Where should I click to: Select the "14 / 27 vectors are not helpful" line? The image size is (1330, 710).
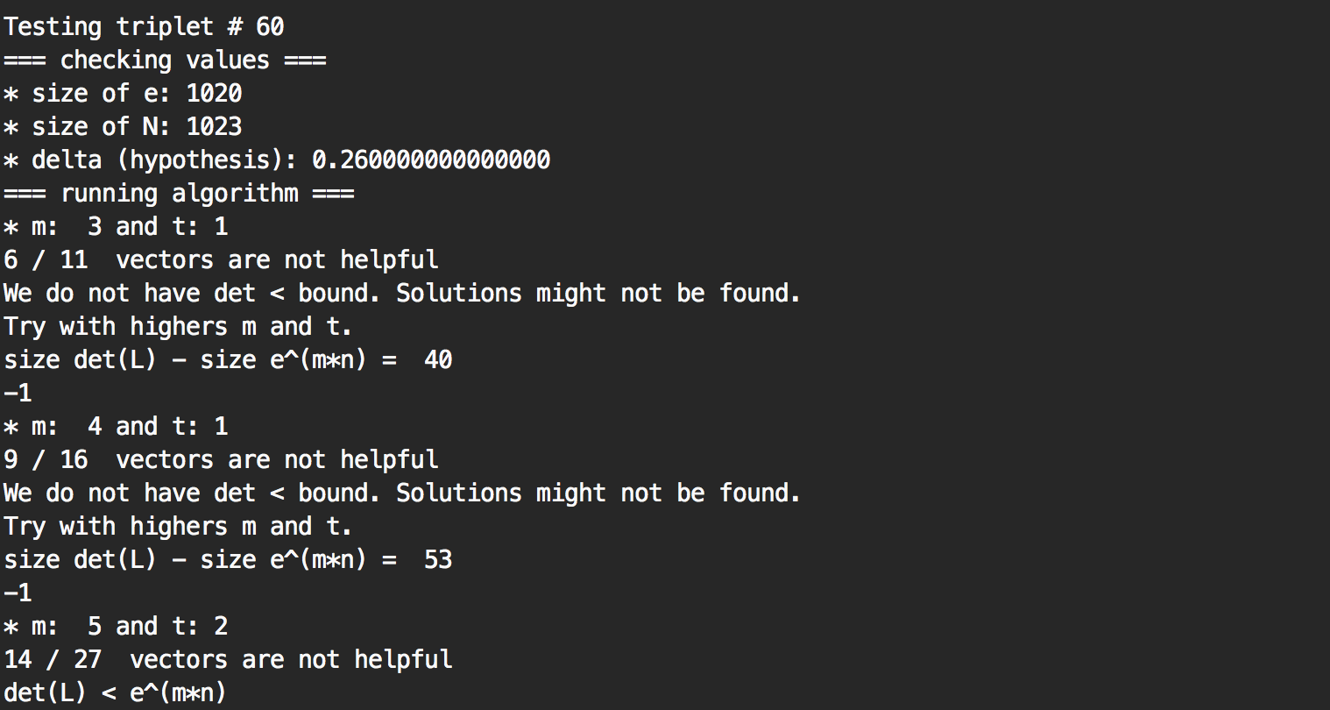228,659
